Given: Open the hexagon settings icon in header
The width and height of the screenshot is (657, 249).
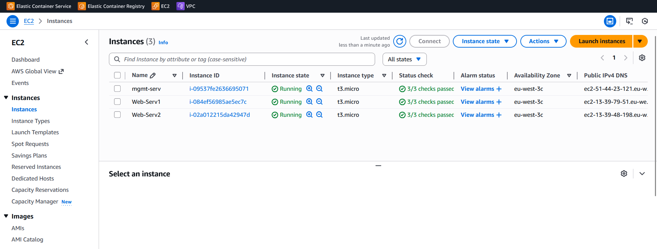Looking at the screenshot, I should pos(645,21).
